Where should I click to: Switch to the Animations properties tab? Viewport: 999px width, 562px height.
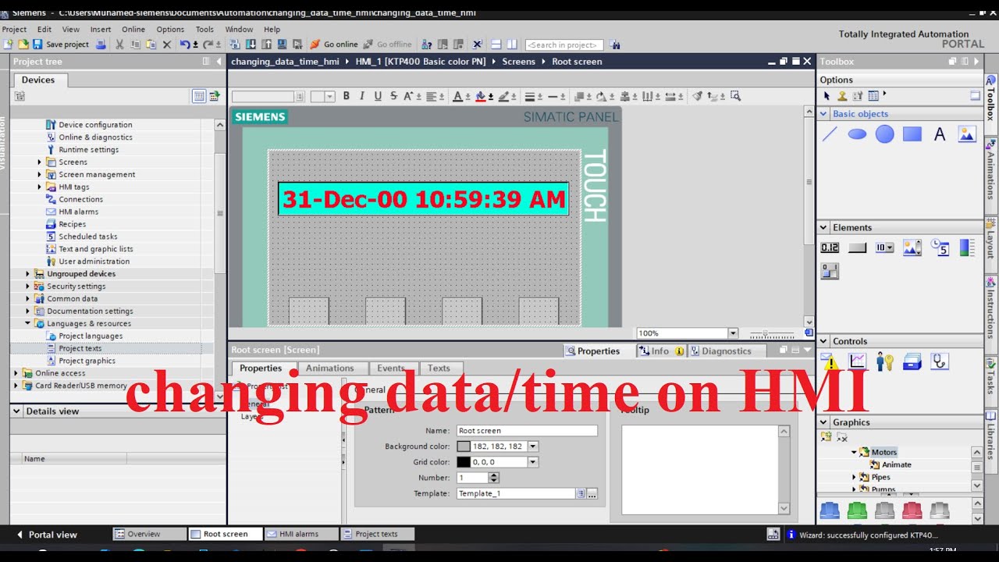tap(329, 368)
